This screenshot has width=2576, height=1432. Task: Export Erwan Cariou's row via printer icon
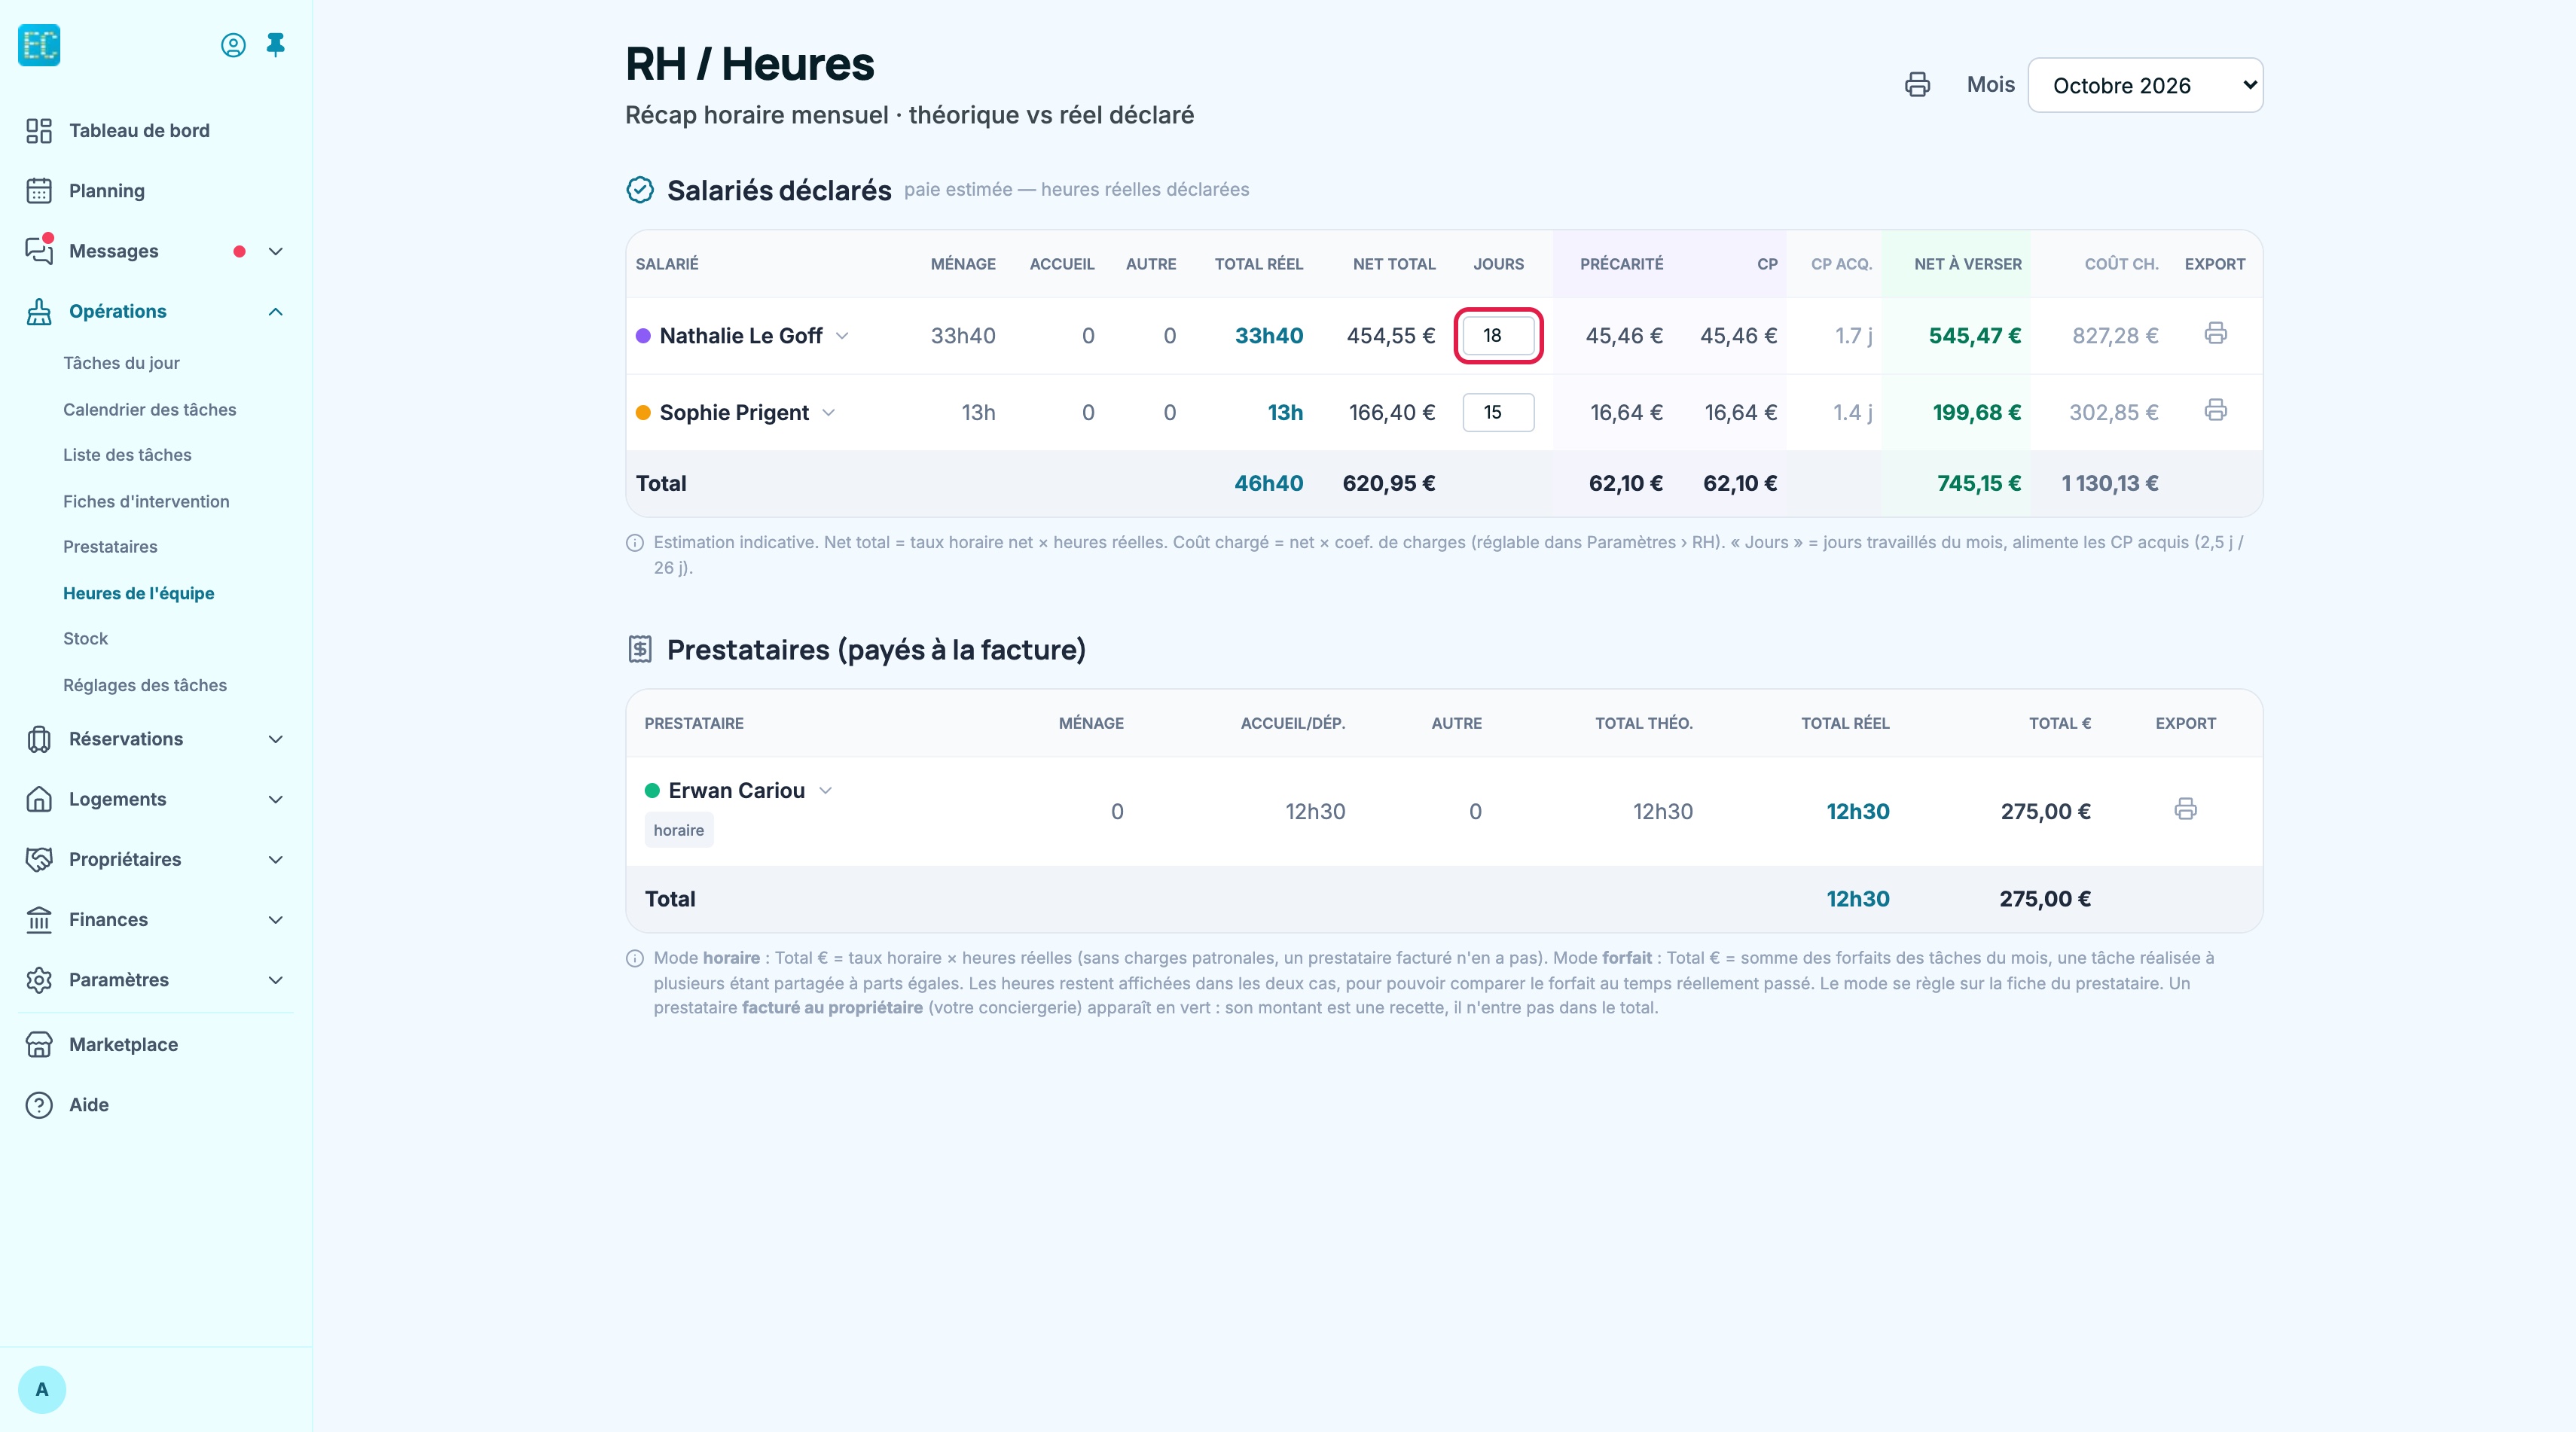pyautogui.click(x=2185, y=809)
